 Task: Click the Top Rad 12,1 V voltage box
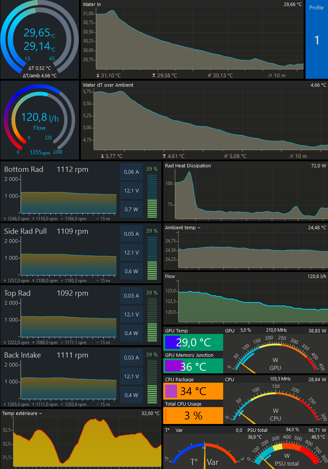click(131, 314)
